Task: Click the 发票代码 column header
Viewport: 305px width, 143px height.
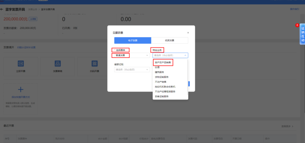Action: coord(192,139)
